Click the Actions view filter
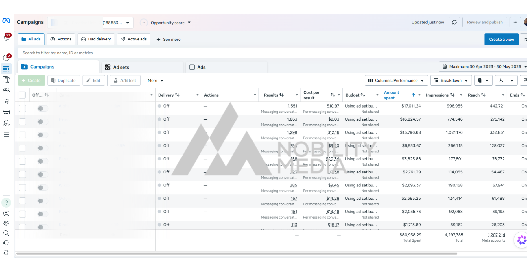This screenshot has height=261, width=527. pos(61,39)
